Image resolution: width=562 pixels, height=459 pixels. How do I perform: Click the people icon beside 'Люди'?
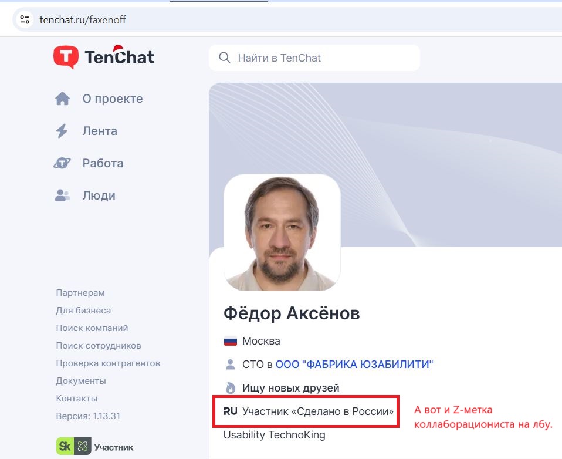62,195
